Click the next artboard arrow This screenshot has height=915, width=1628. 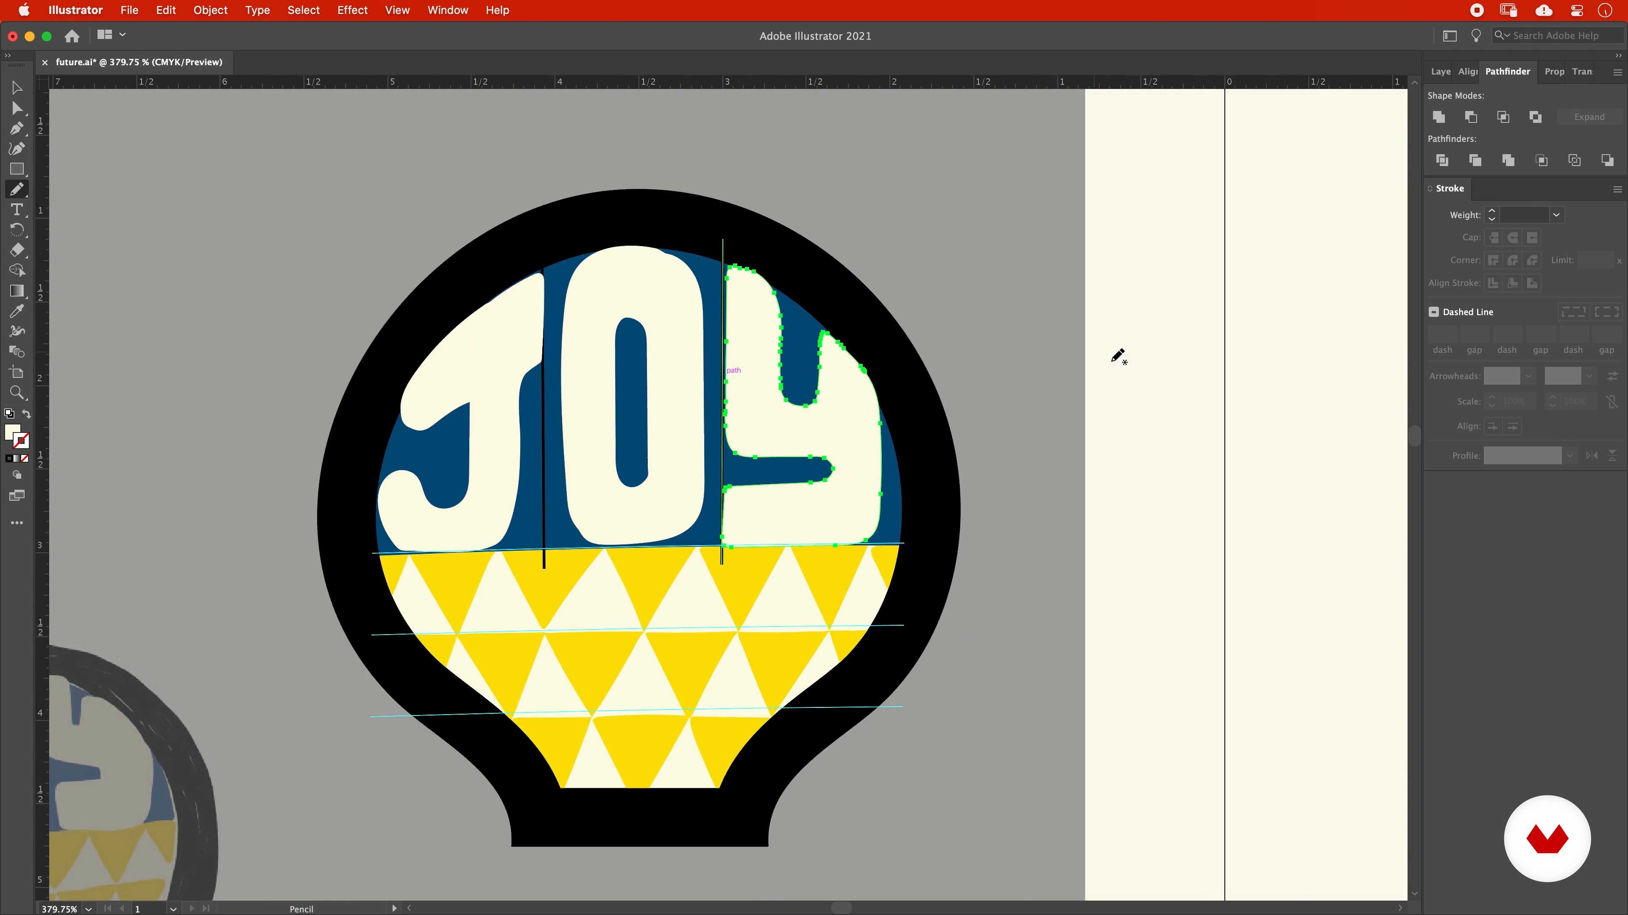point(192,909)
